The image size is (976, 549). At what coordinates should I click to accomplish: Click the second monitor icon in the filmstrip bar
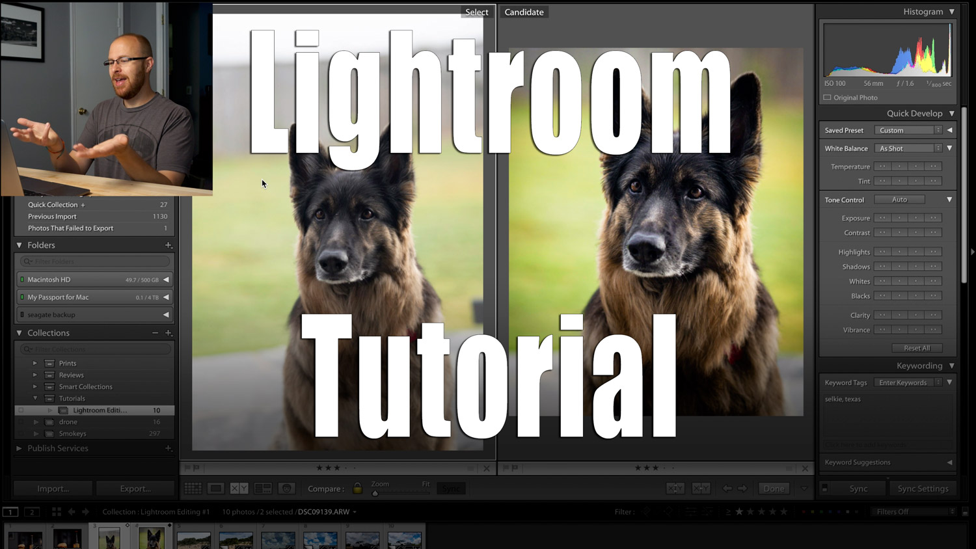point(32,512)
